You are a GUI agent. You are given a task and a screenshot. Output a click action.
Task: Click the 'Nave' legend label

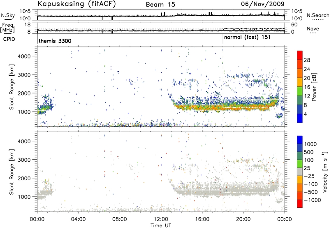313,28
